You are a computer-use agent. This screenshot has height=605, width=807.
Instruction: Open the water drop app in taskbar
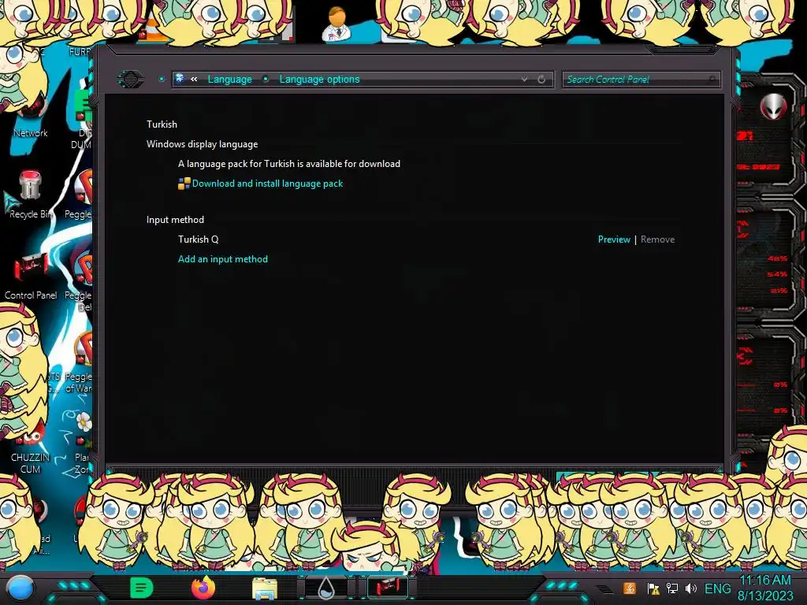pyautogui.click(x=326, y=588)
